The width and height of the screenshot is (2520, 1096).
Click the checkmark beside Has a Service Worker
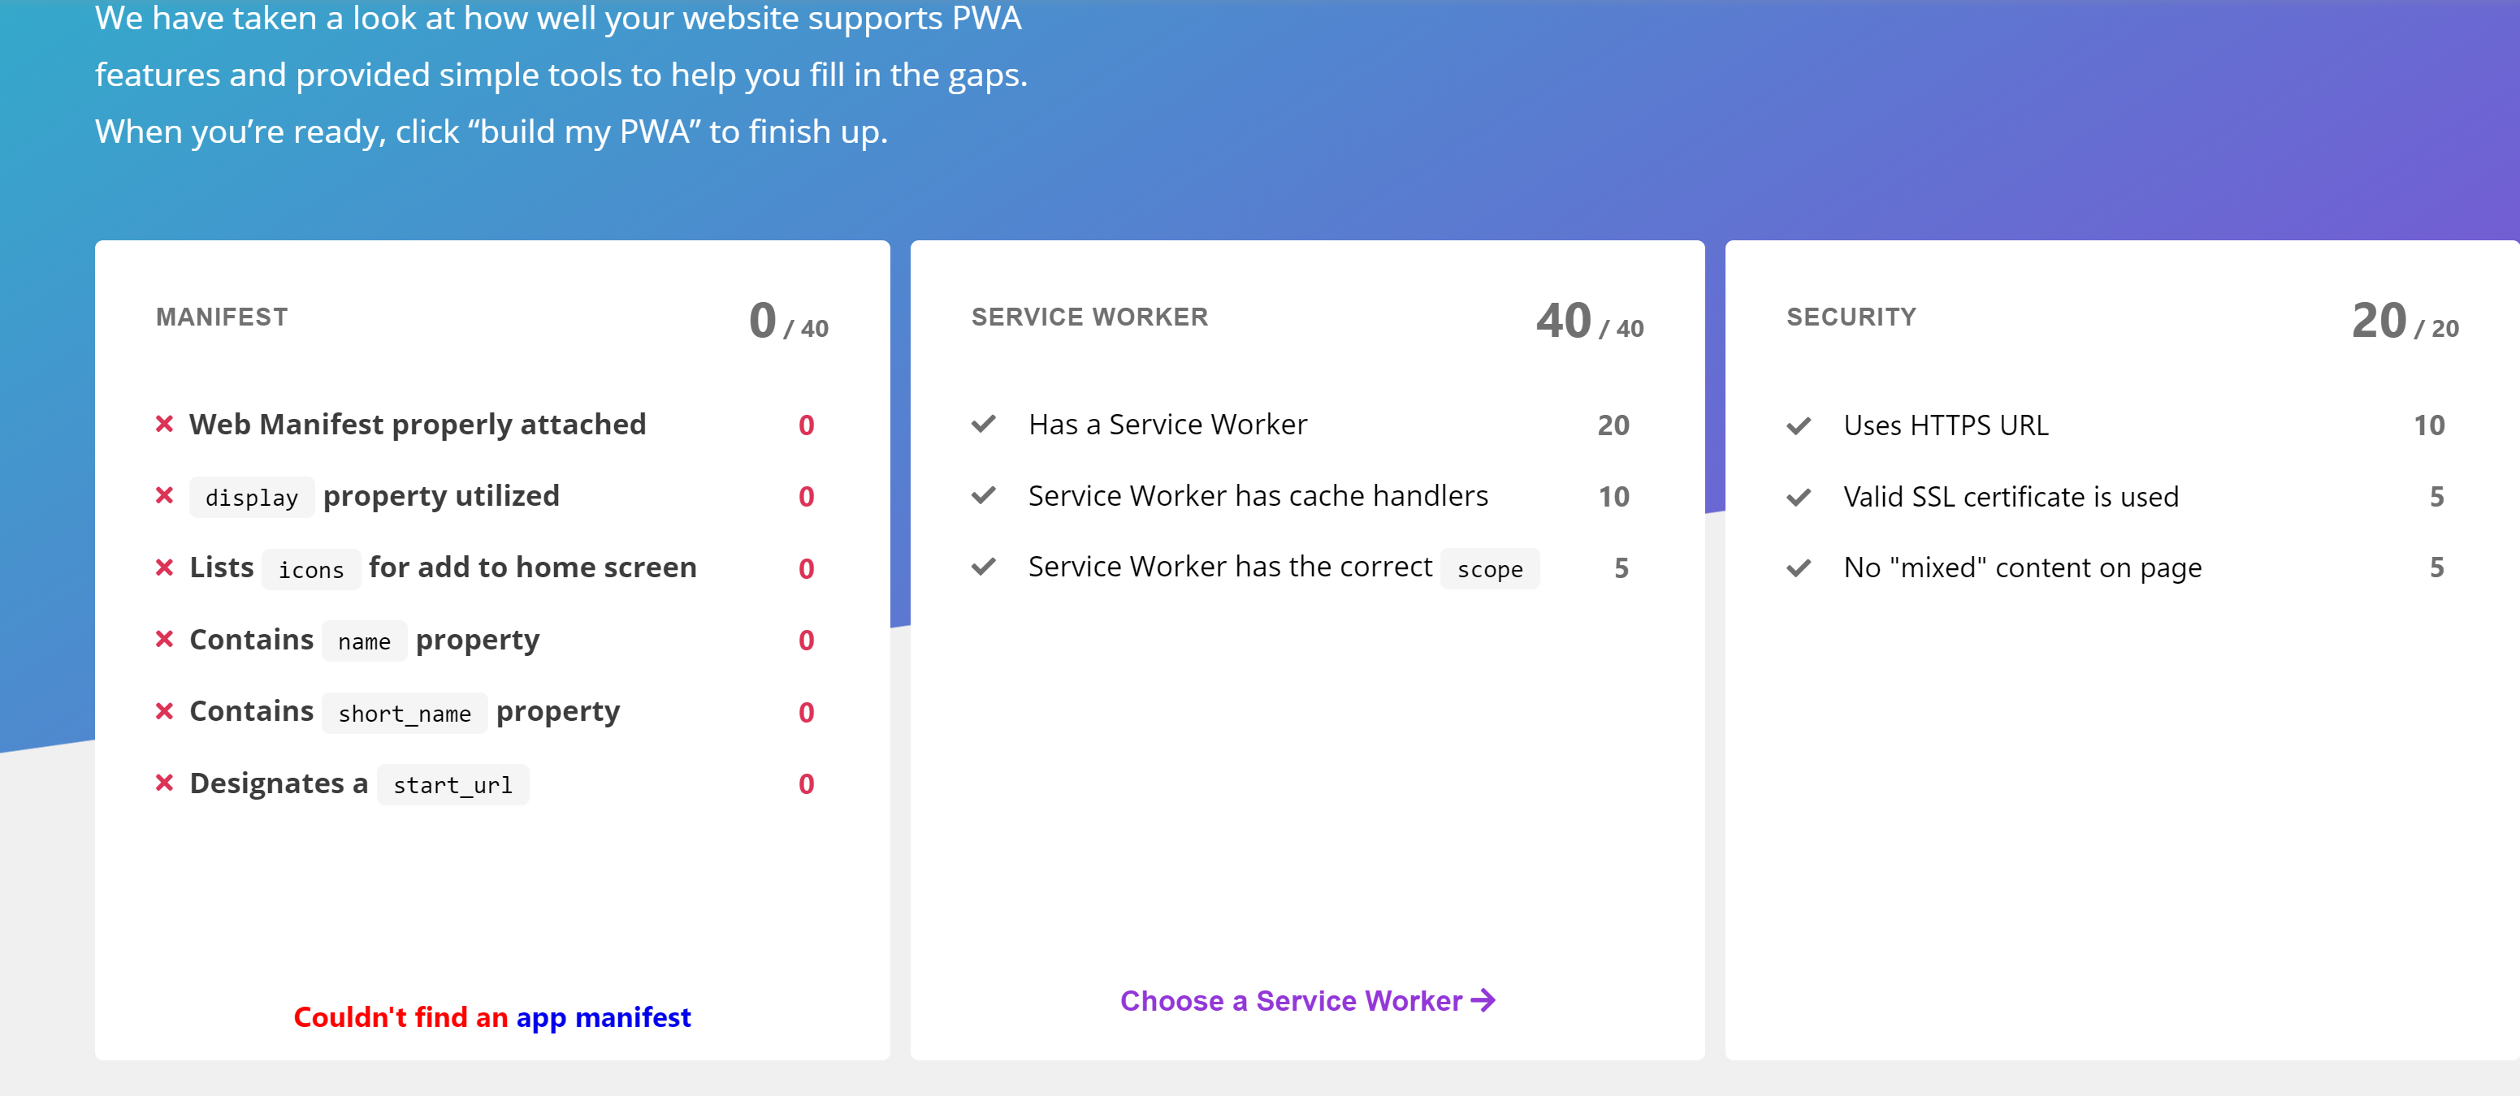983,423
